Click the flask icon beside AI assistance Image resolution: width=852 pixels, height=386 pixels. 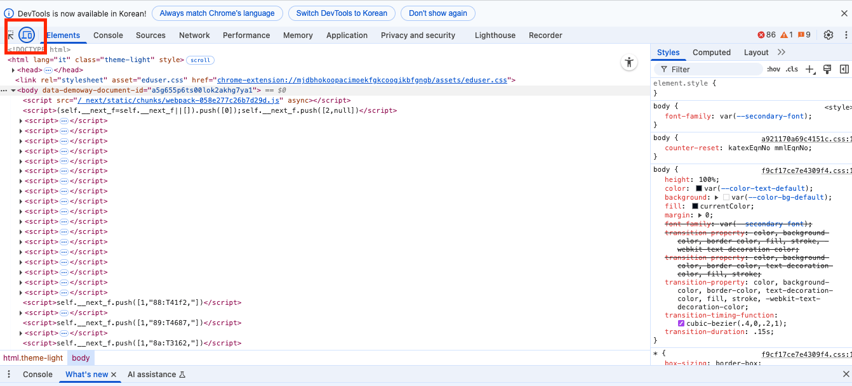(x=182, y=375)
